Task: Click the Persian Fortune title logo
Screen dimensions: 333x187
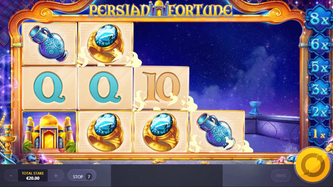Action: pos(161,10)
